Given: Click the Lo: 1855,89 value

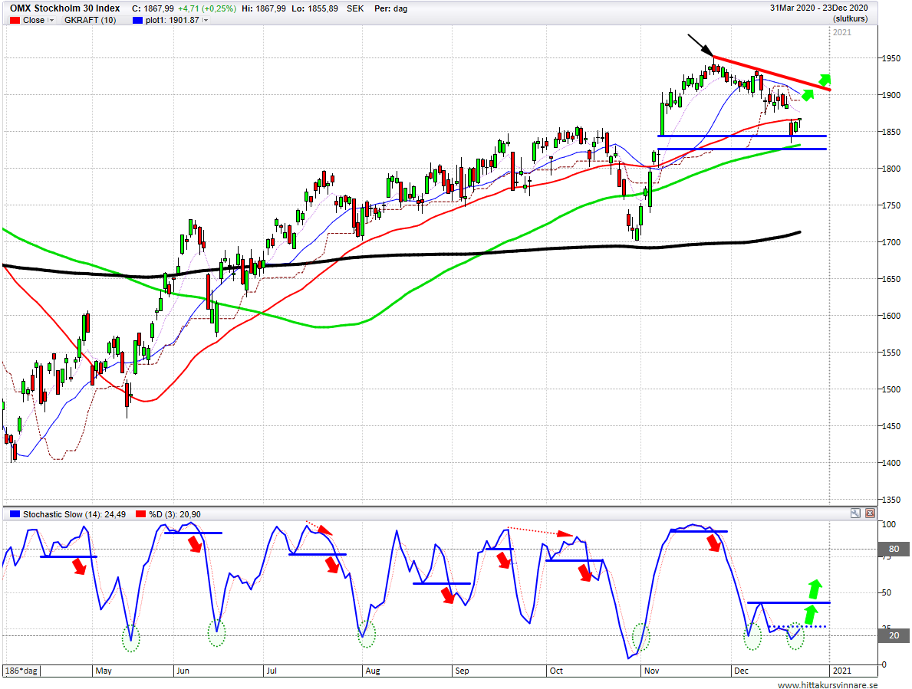Looking at the screenshot, I should pos(314,8).
